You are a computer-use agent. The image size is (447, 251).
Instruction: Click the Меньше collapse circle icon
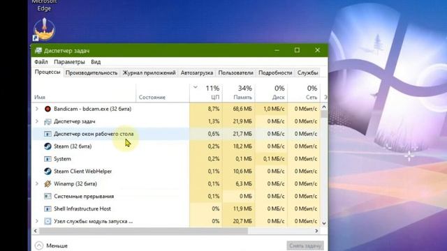[39, 245]
